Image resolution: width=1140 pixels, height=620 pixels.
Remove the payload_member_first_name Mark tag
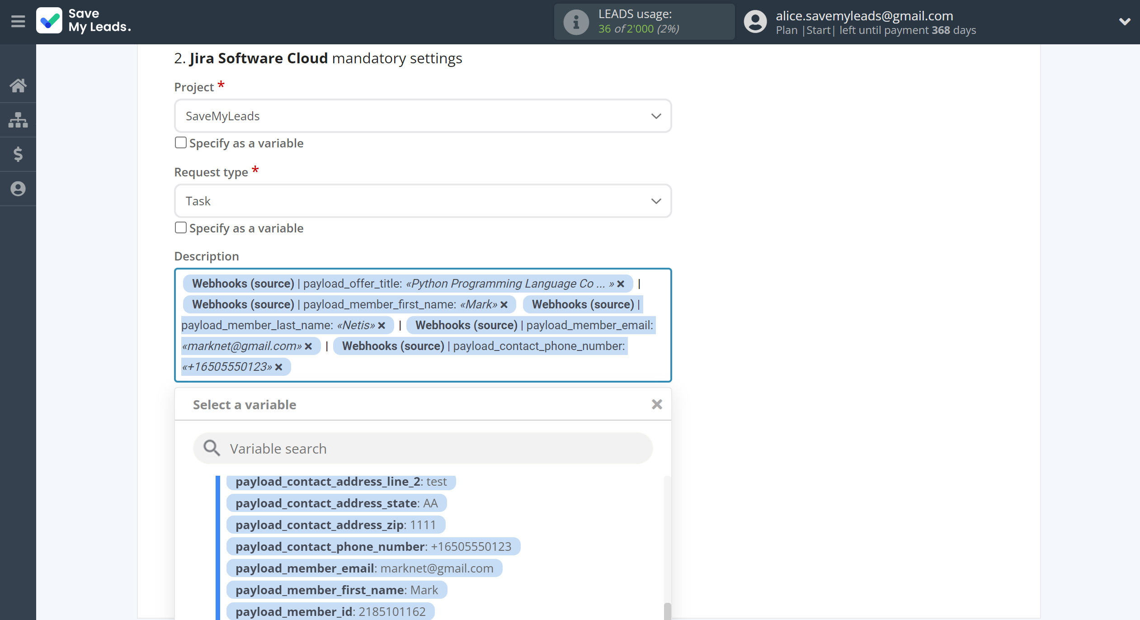(504, 305)
